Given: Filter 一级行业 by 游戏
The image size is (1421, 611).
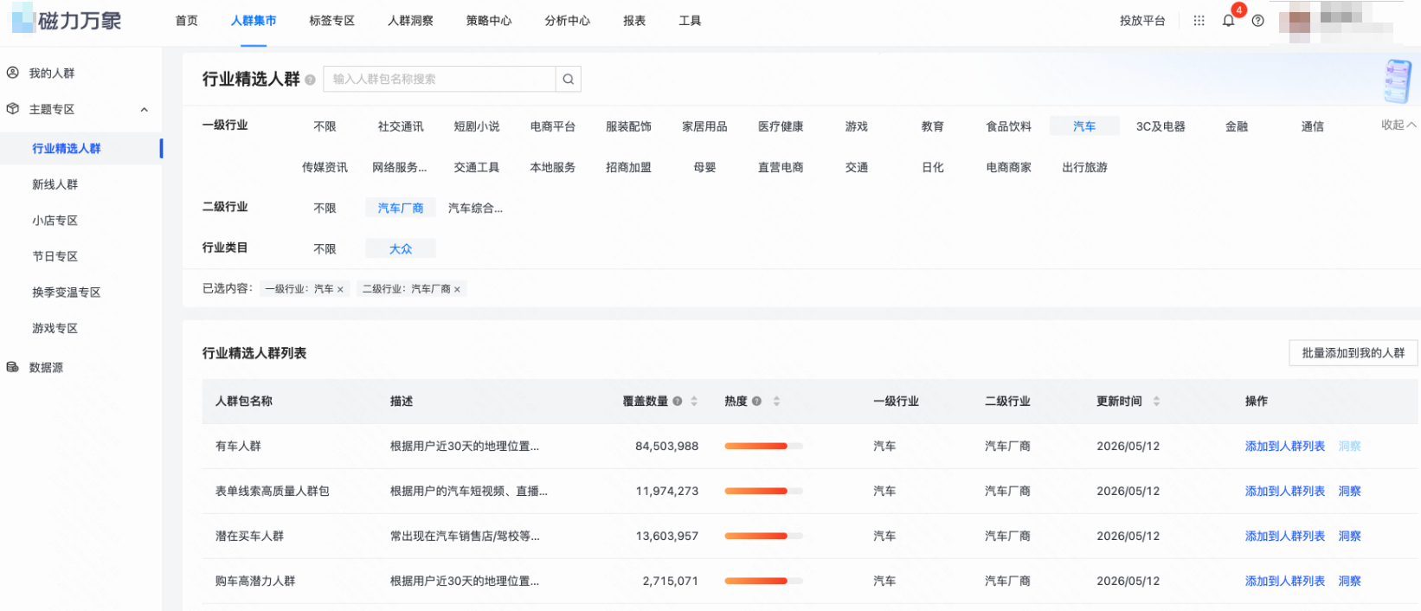Looking at the screenshot, I should [857, 126].
